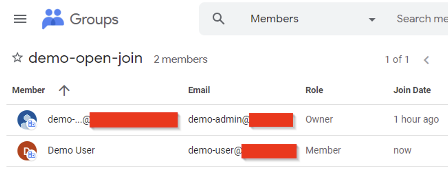Image resolution: width=448 pixels, height=189 pixels.
Task: Click the search magnifier icon
Action: point(218,19)
